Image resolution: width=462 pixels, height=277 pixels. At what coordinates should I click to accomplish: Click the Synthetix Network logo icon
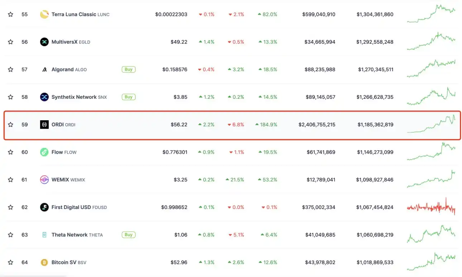point(44,97)
